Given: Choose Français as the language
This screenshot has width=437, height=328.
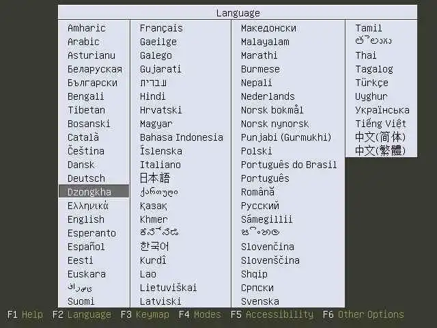Looking at the screenshot, I should pos(161,28).
